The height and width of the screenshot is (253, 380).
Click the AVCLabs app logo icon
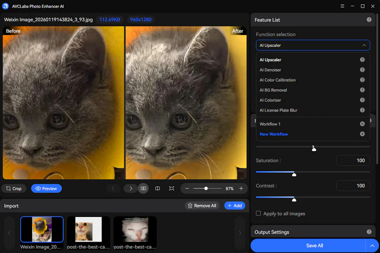point(5,6)
